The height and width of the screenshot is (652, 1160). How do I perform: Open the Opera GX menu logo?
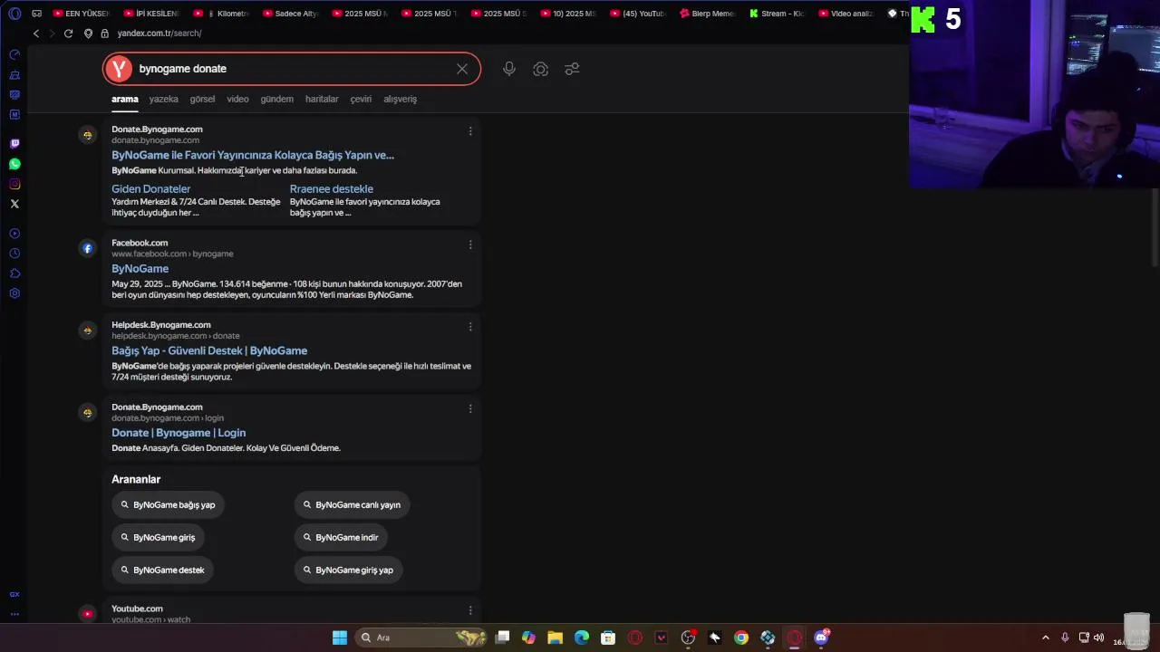(x=14, y=14)
